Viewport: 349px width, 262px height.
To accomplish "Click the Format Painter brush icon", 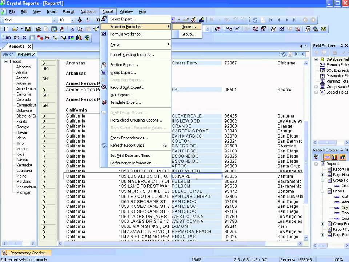I will coord(96,29).
